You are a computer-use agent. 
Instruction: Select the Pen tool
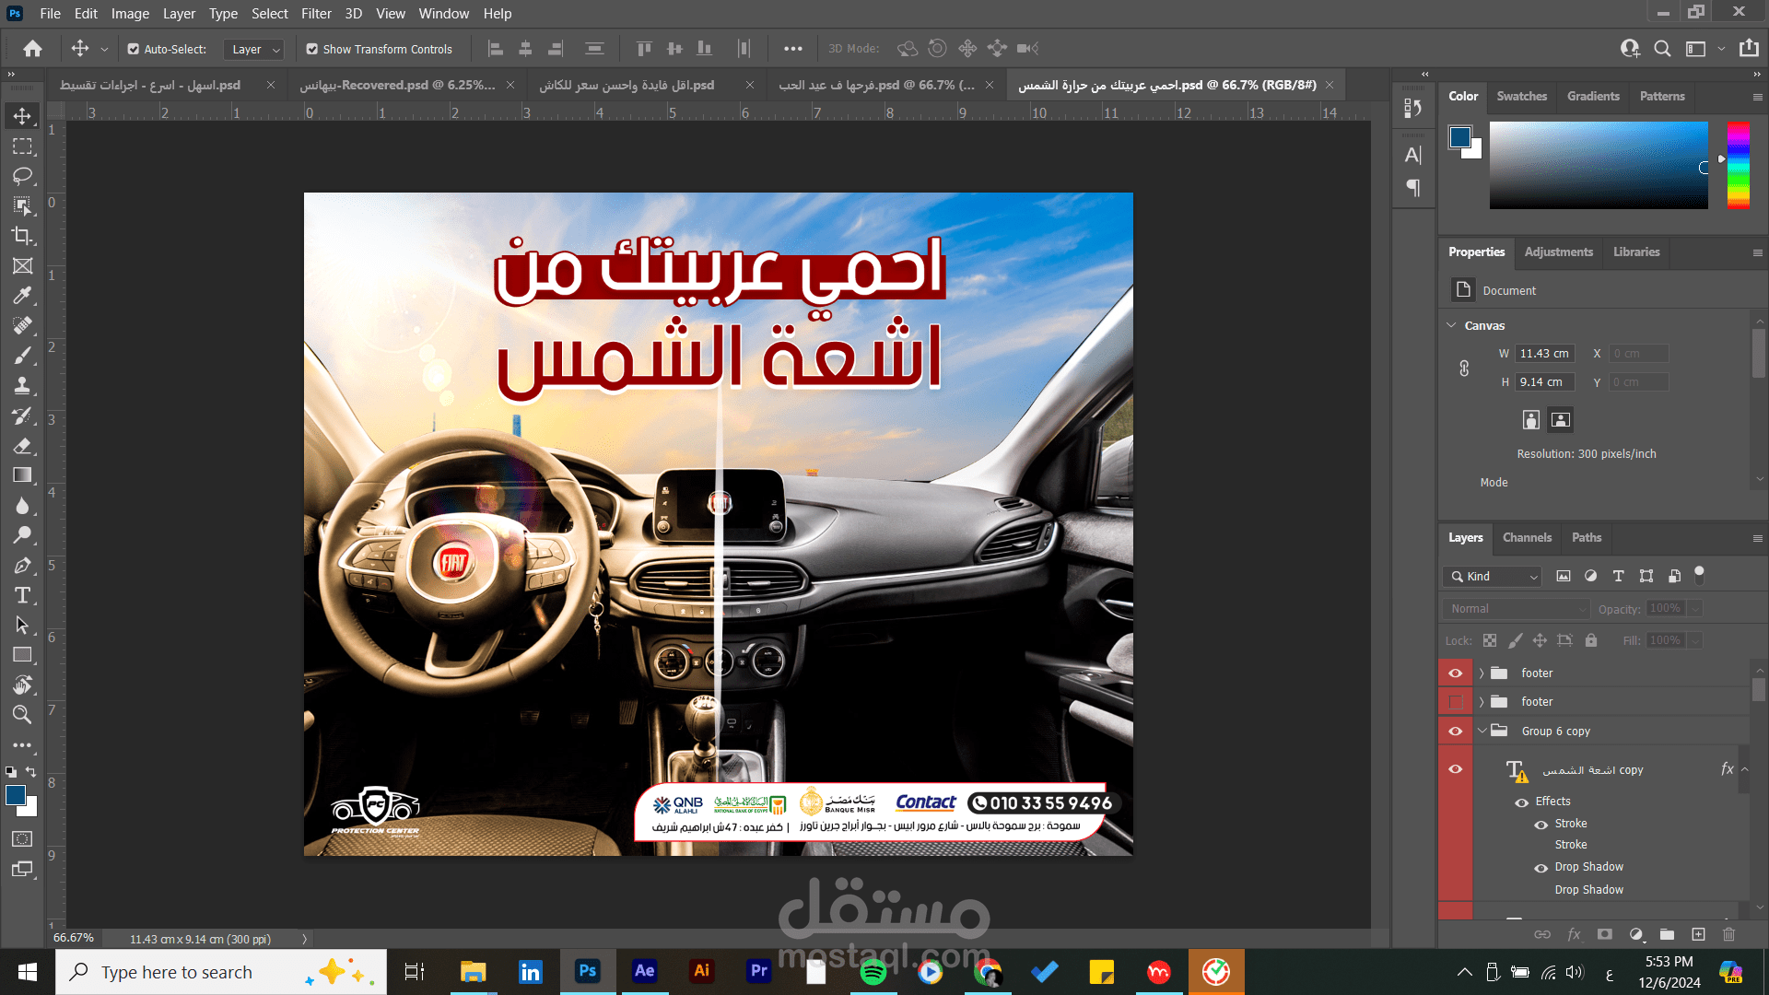[22, 566]
